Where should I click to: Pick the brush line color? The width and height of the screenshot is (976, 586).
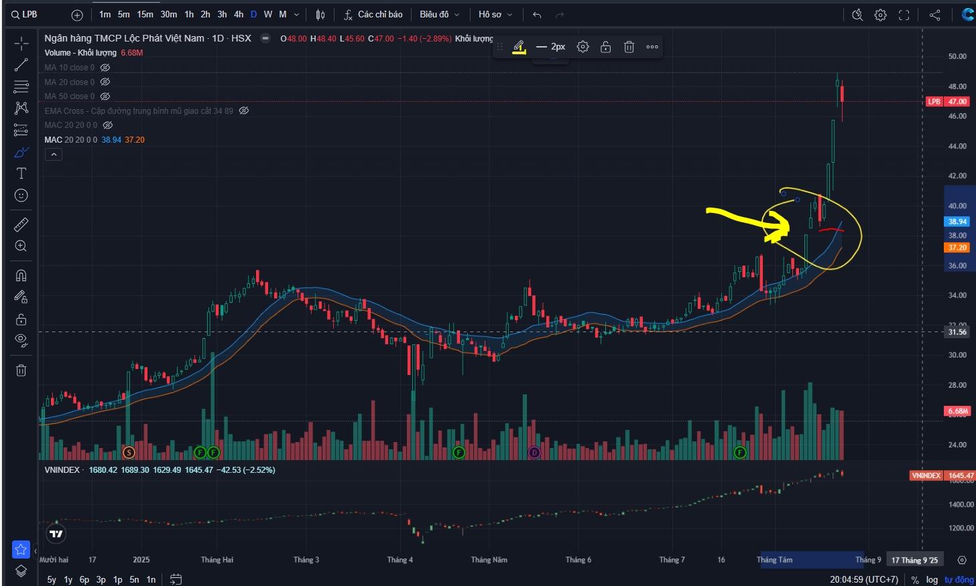click(x=519, y=47)
